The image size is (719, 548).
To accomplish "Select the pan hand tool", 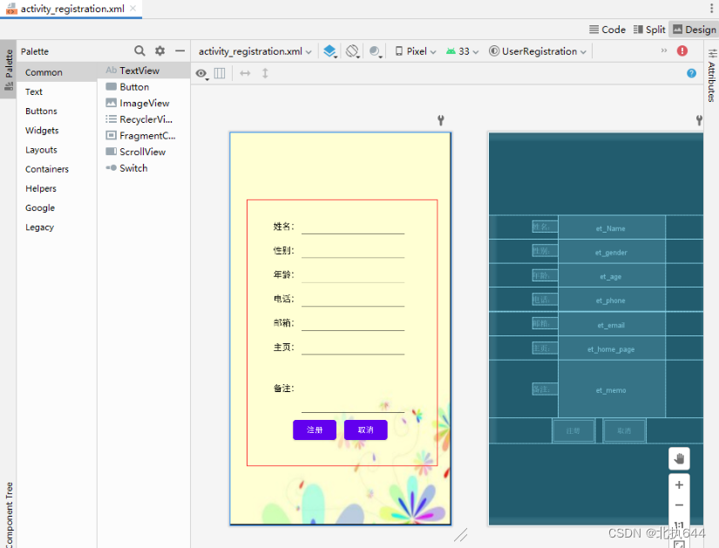I will pos(679,458).
